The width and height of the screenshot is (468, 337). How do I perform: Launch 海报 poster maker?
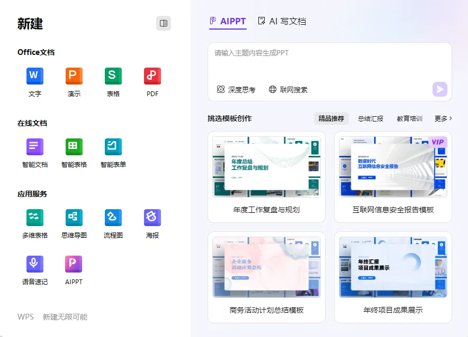point(152,218)
